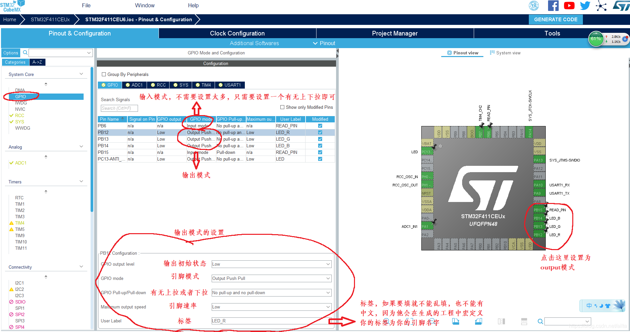Viewport: 630px width, 332px height.
Task: Click the pinout search magnifier icon
Action: click(540, 321)
